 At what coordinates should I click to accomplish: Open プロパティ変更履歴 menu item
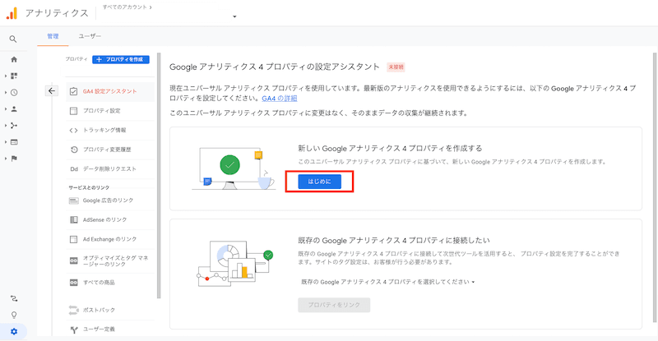tap(110, 150)
